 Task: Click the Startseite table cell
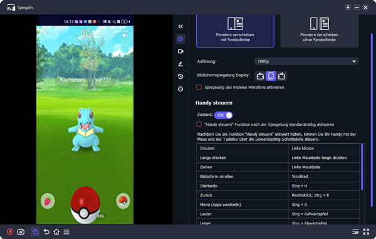(x=242, y=186)
